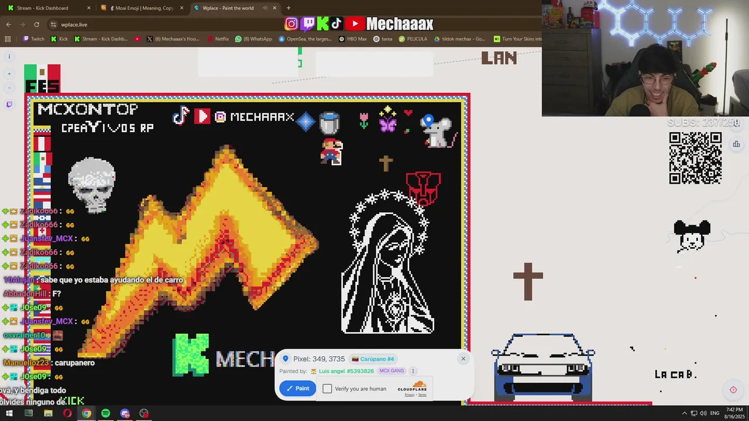Click the location pin icon beside Pixel coordinates
The height and width of the screenshot is (421, 749).
click(x=286, y=359)
